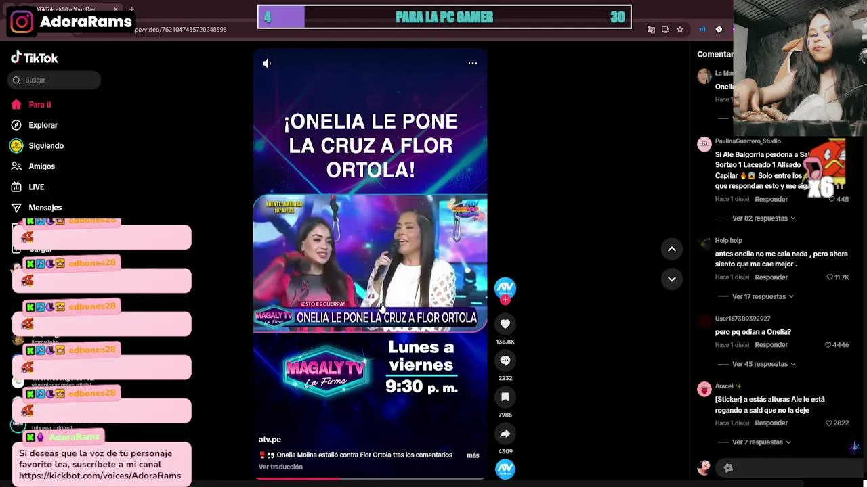Open the Explorar section

pos(34,125)
